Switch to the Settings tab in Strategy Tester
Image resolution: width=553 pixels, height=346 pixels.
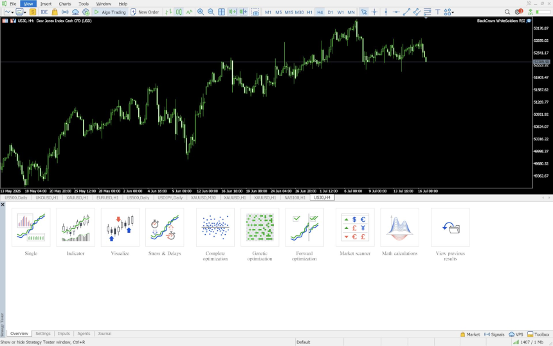pos(43,333)
